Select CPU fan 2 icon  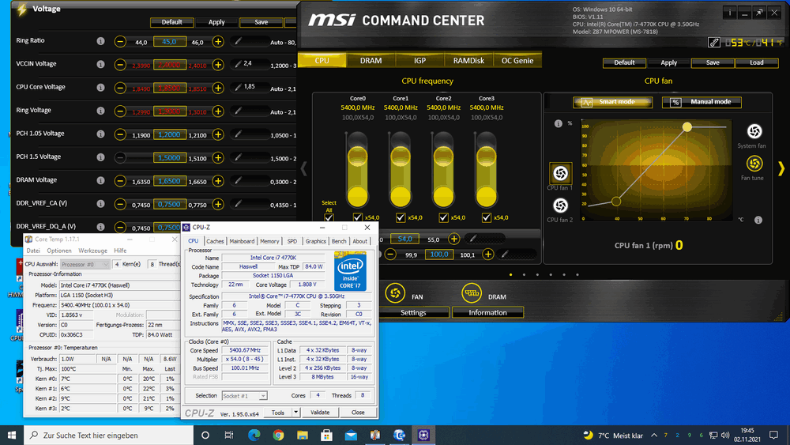[x=560, y=206]
